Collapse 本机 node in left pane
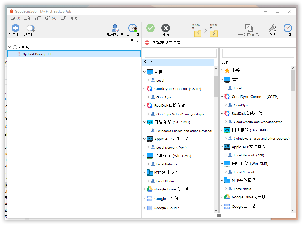Image resolution: width=303 pixels, height=225 pixels. pyautogui.click(x=144, y=72)
